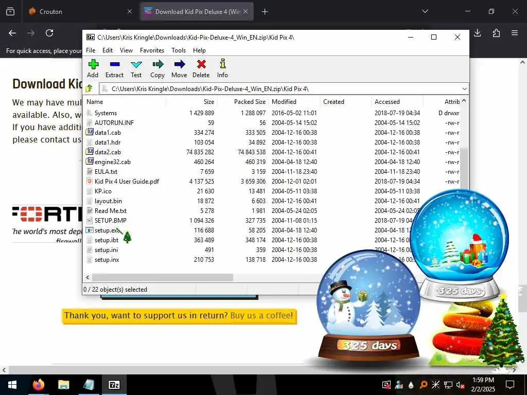Select the KP.ico file

click(x=103, y=191)
